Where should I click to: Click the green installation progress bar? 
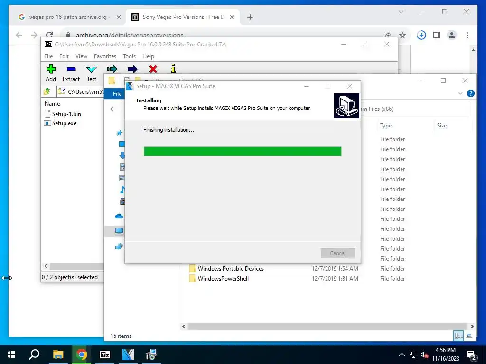click(243, 151)
